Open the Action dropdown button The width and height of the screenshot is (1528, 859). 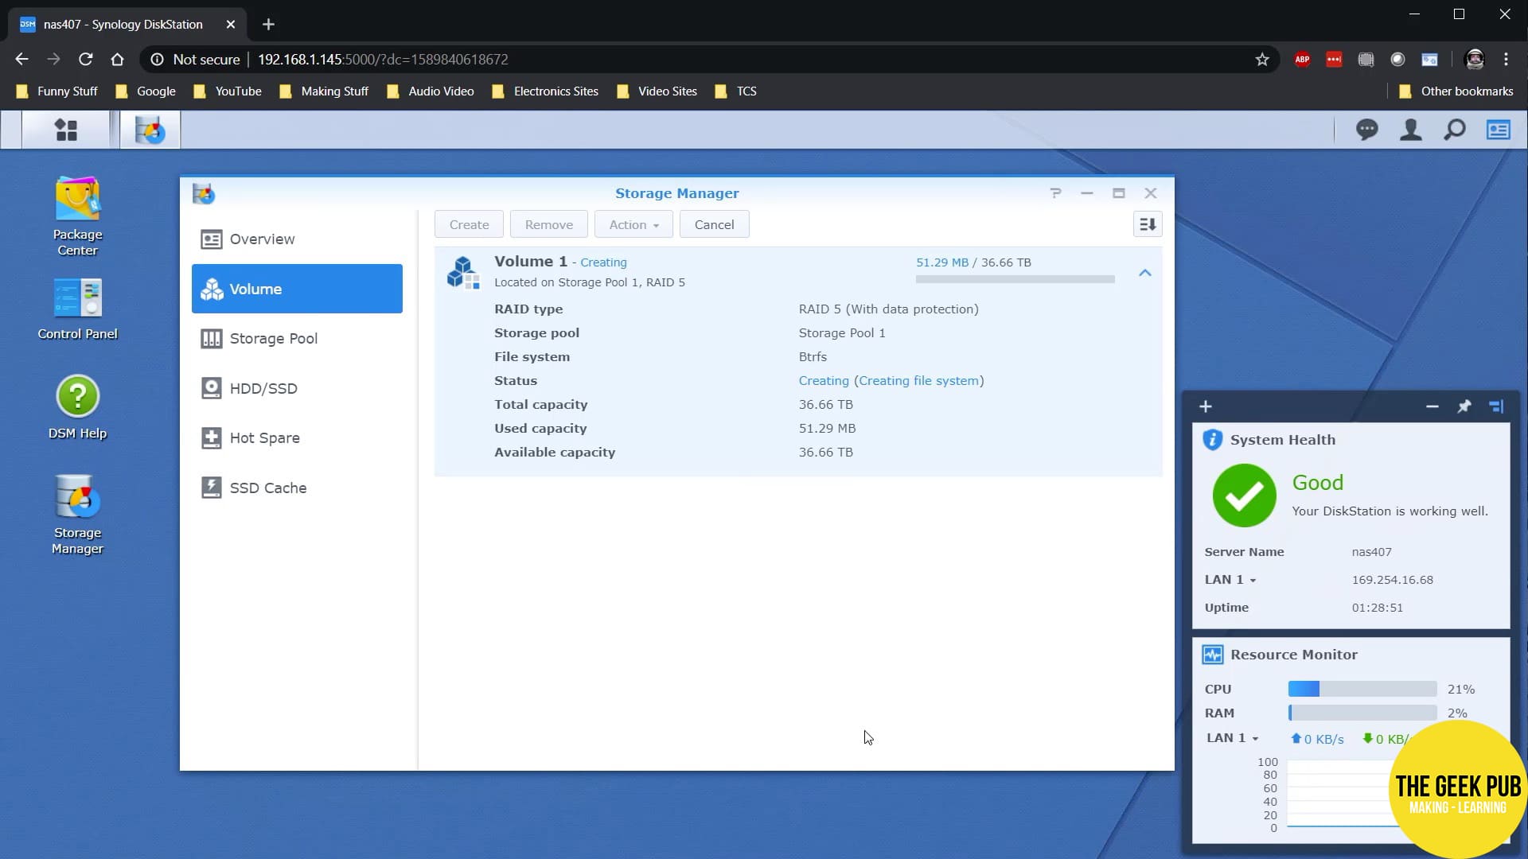[633, 224]
